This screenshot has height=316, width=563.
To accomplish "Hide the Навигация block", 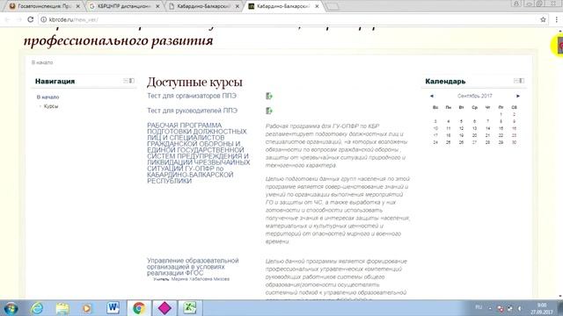I will tap(126, 81).
